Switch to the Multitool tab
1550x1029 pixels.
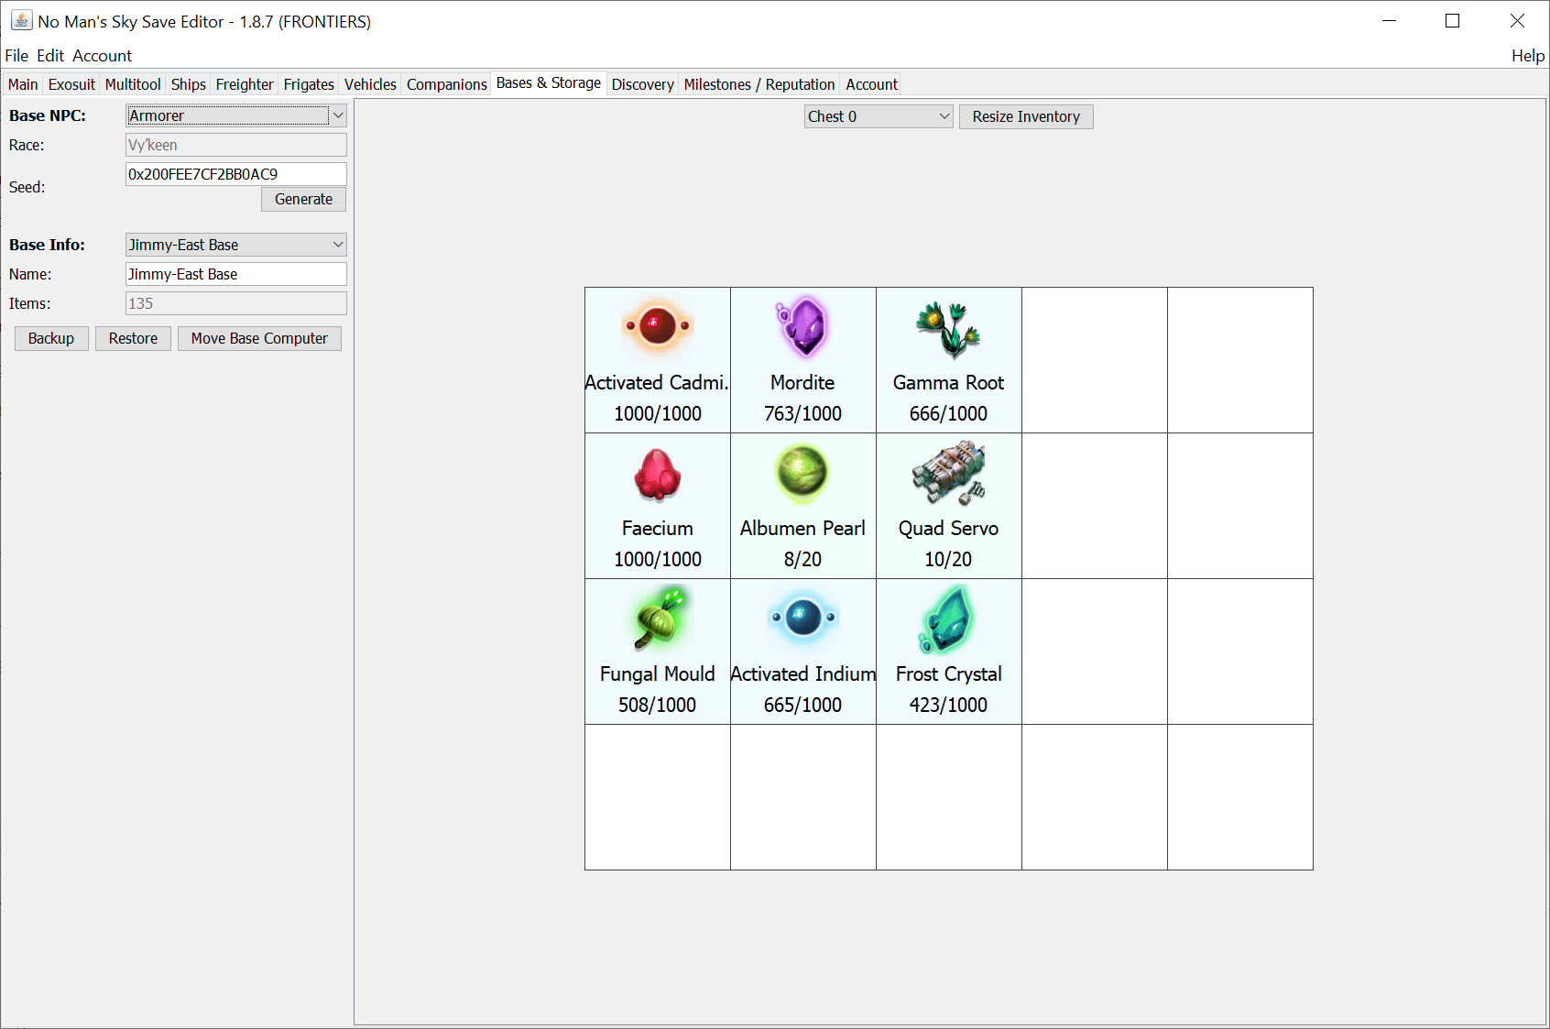133,84
